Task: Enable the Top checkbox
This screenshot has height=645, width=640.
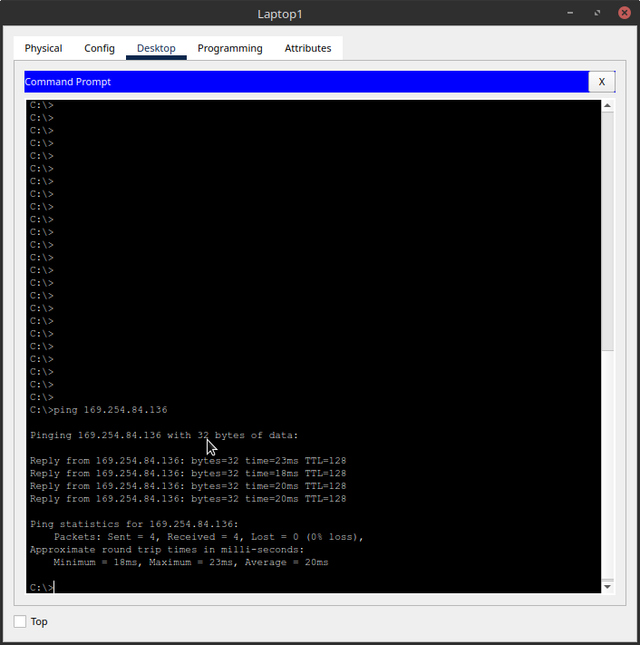Action: coord(20,621)
